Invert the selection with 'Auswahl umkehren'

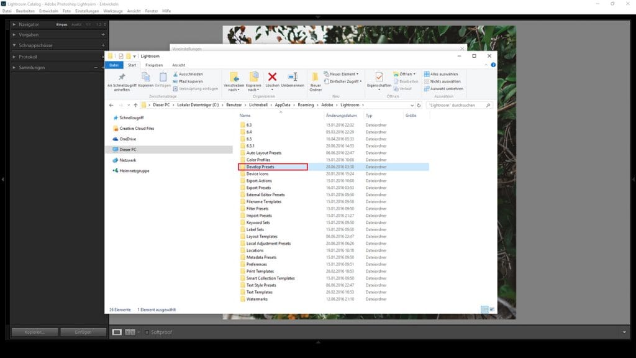click(x=443, y=88)
